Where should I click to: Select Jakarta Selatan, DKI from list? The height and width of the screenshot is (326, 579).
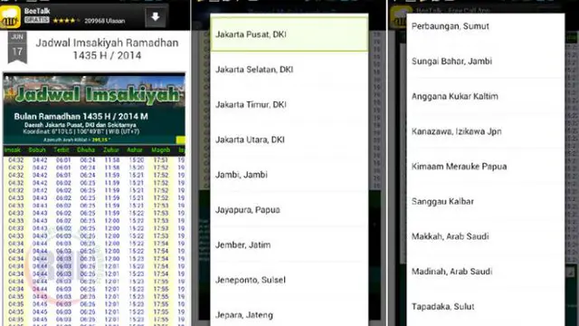tap(289, 70)
